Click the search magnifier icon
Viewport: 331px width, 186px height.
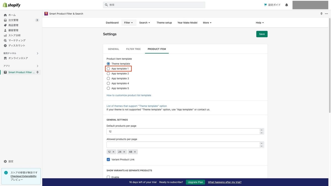pos(106,5)
